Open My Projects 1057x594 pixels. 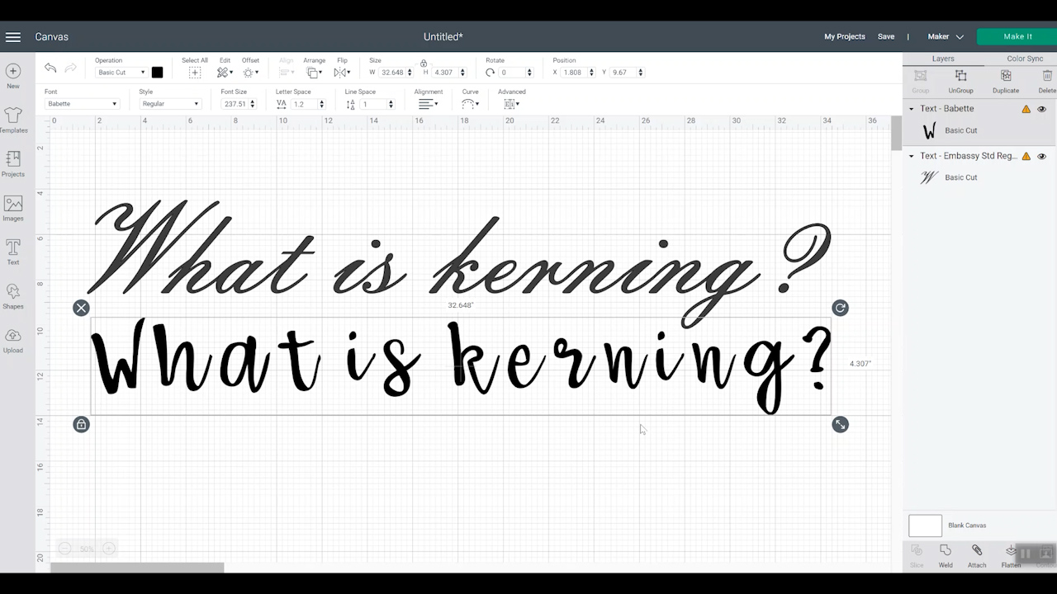point(845,36)
